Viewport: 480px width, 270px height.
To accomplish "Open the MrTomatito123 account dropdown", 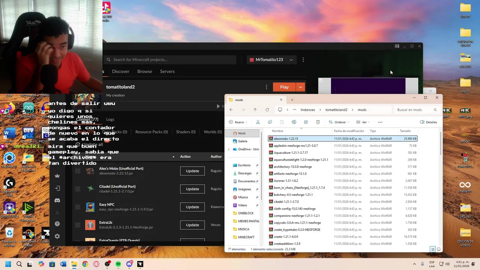I will (271, 60).
